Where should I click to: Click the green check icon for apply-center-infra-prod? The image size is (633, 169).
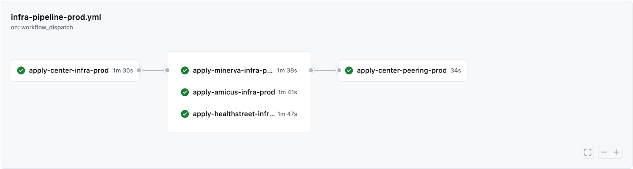point(21,70)
